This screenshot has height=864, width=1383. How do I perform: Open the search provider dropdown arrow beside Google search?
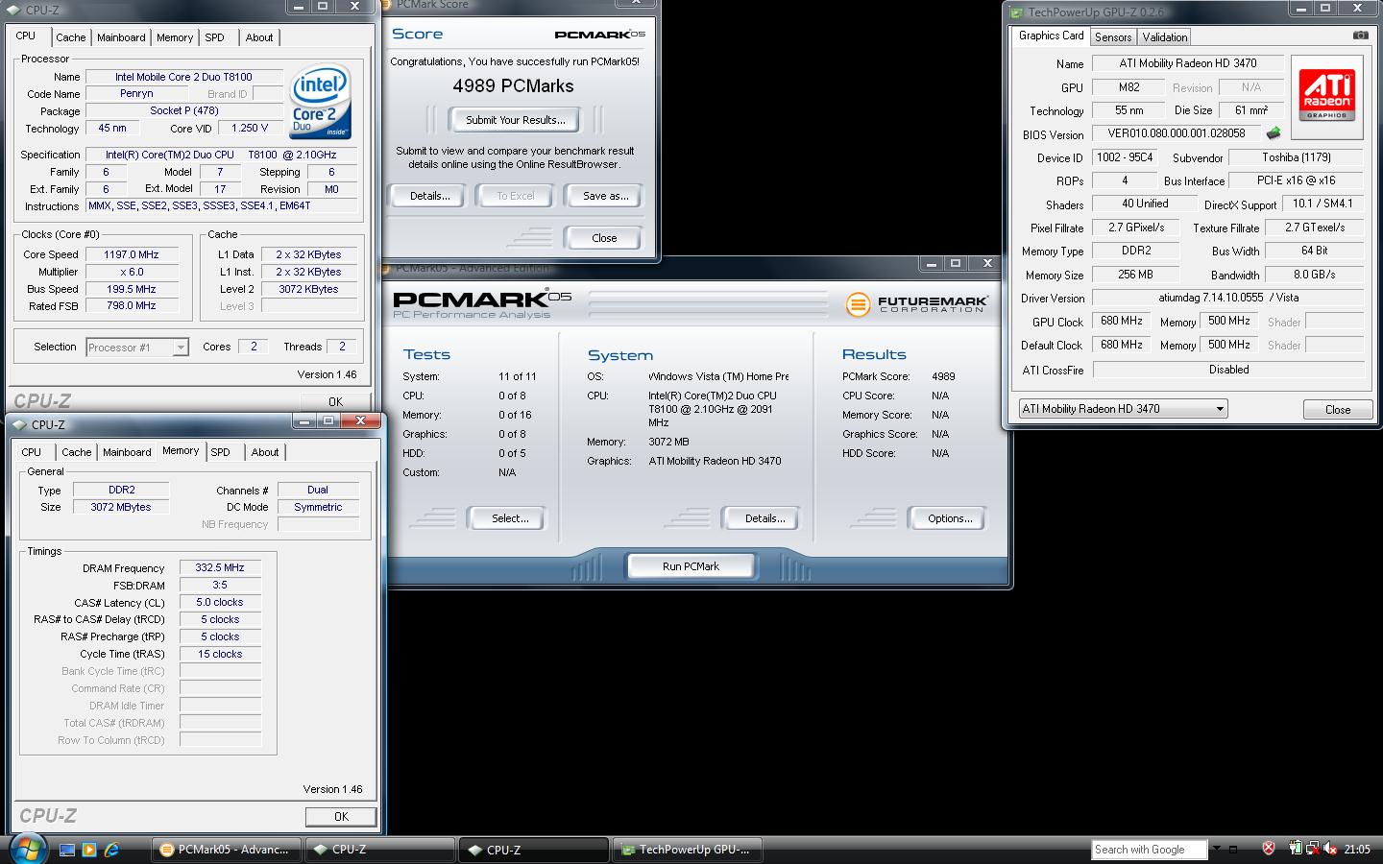(1216, 849)
